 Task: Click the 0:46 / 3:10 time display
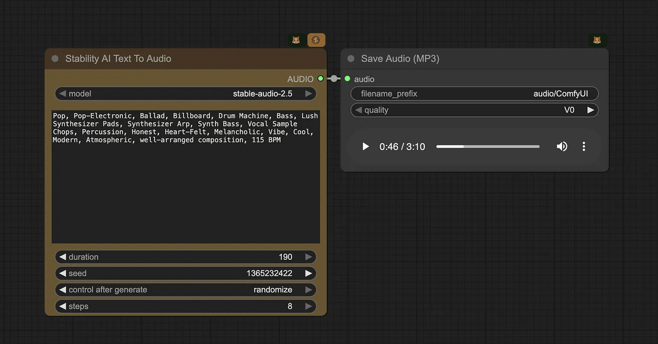point(402,147)
